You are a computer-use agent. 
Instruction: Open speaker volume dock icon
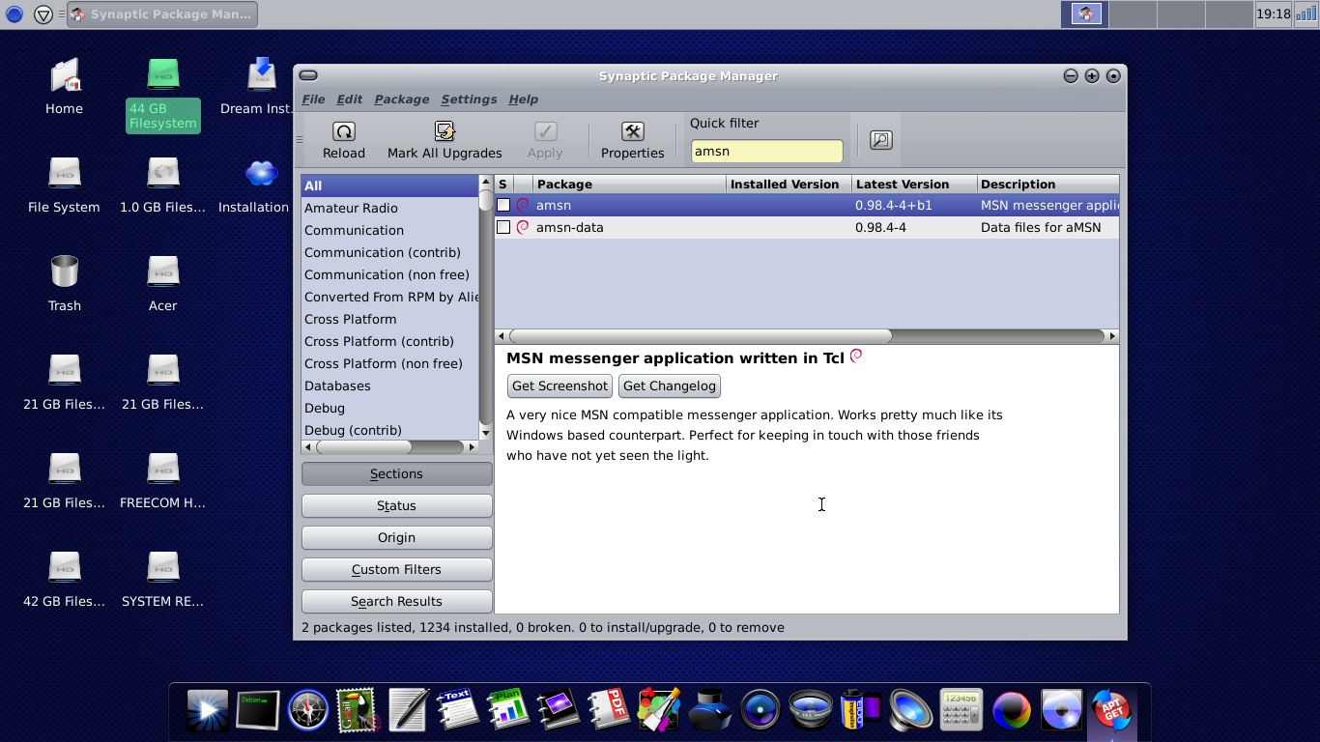(910, 711)
